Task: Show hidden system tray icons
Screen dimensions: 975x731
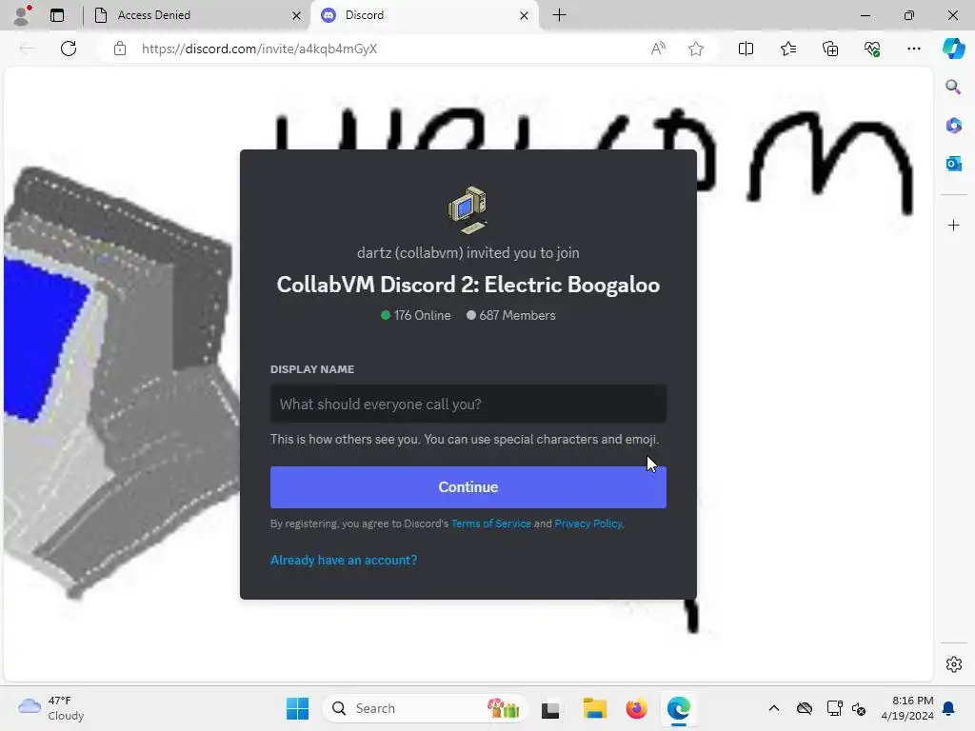Action: pyautogui.click(x=773, y=708)
